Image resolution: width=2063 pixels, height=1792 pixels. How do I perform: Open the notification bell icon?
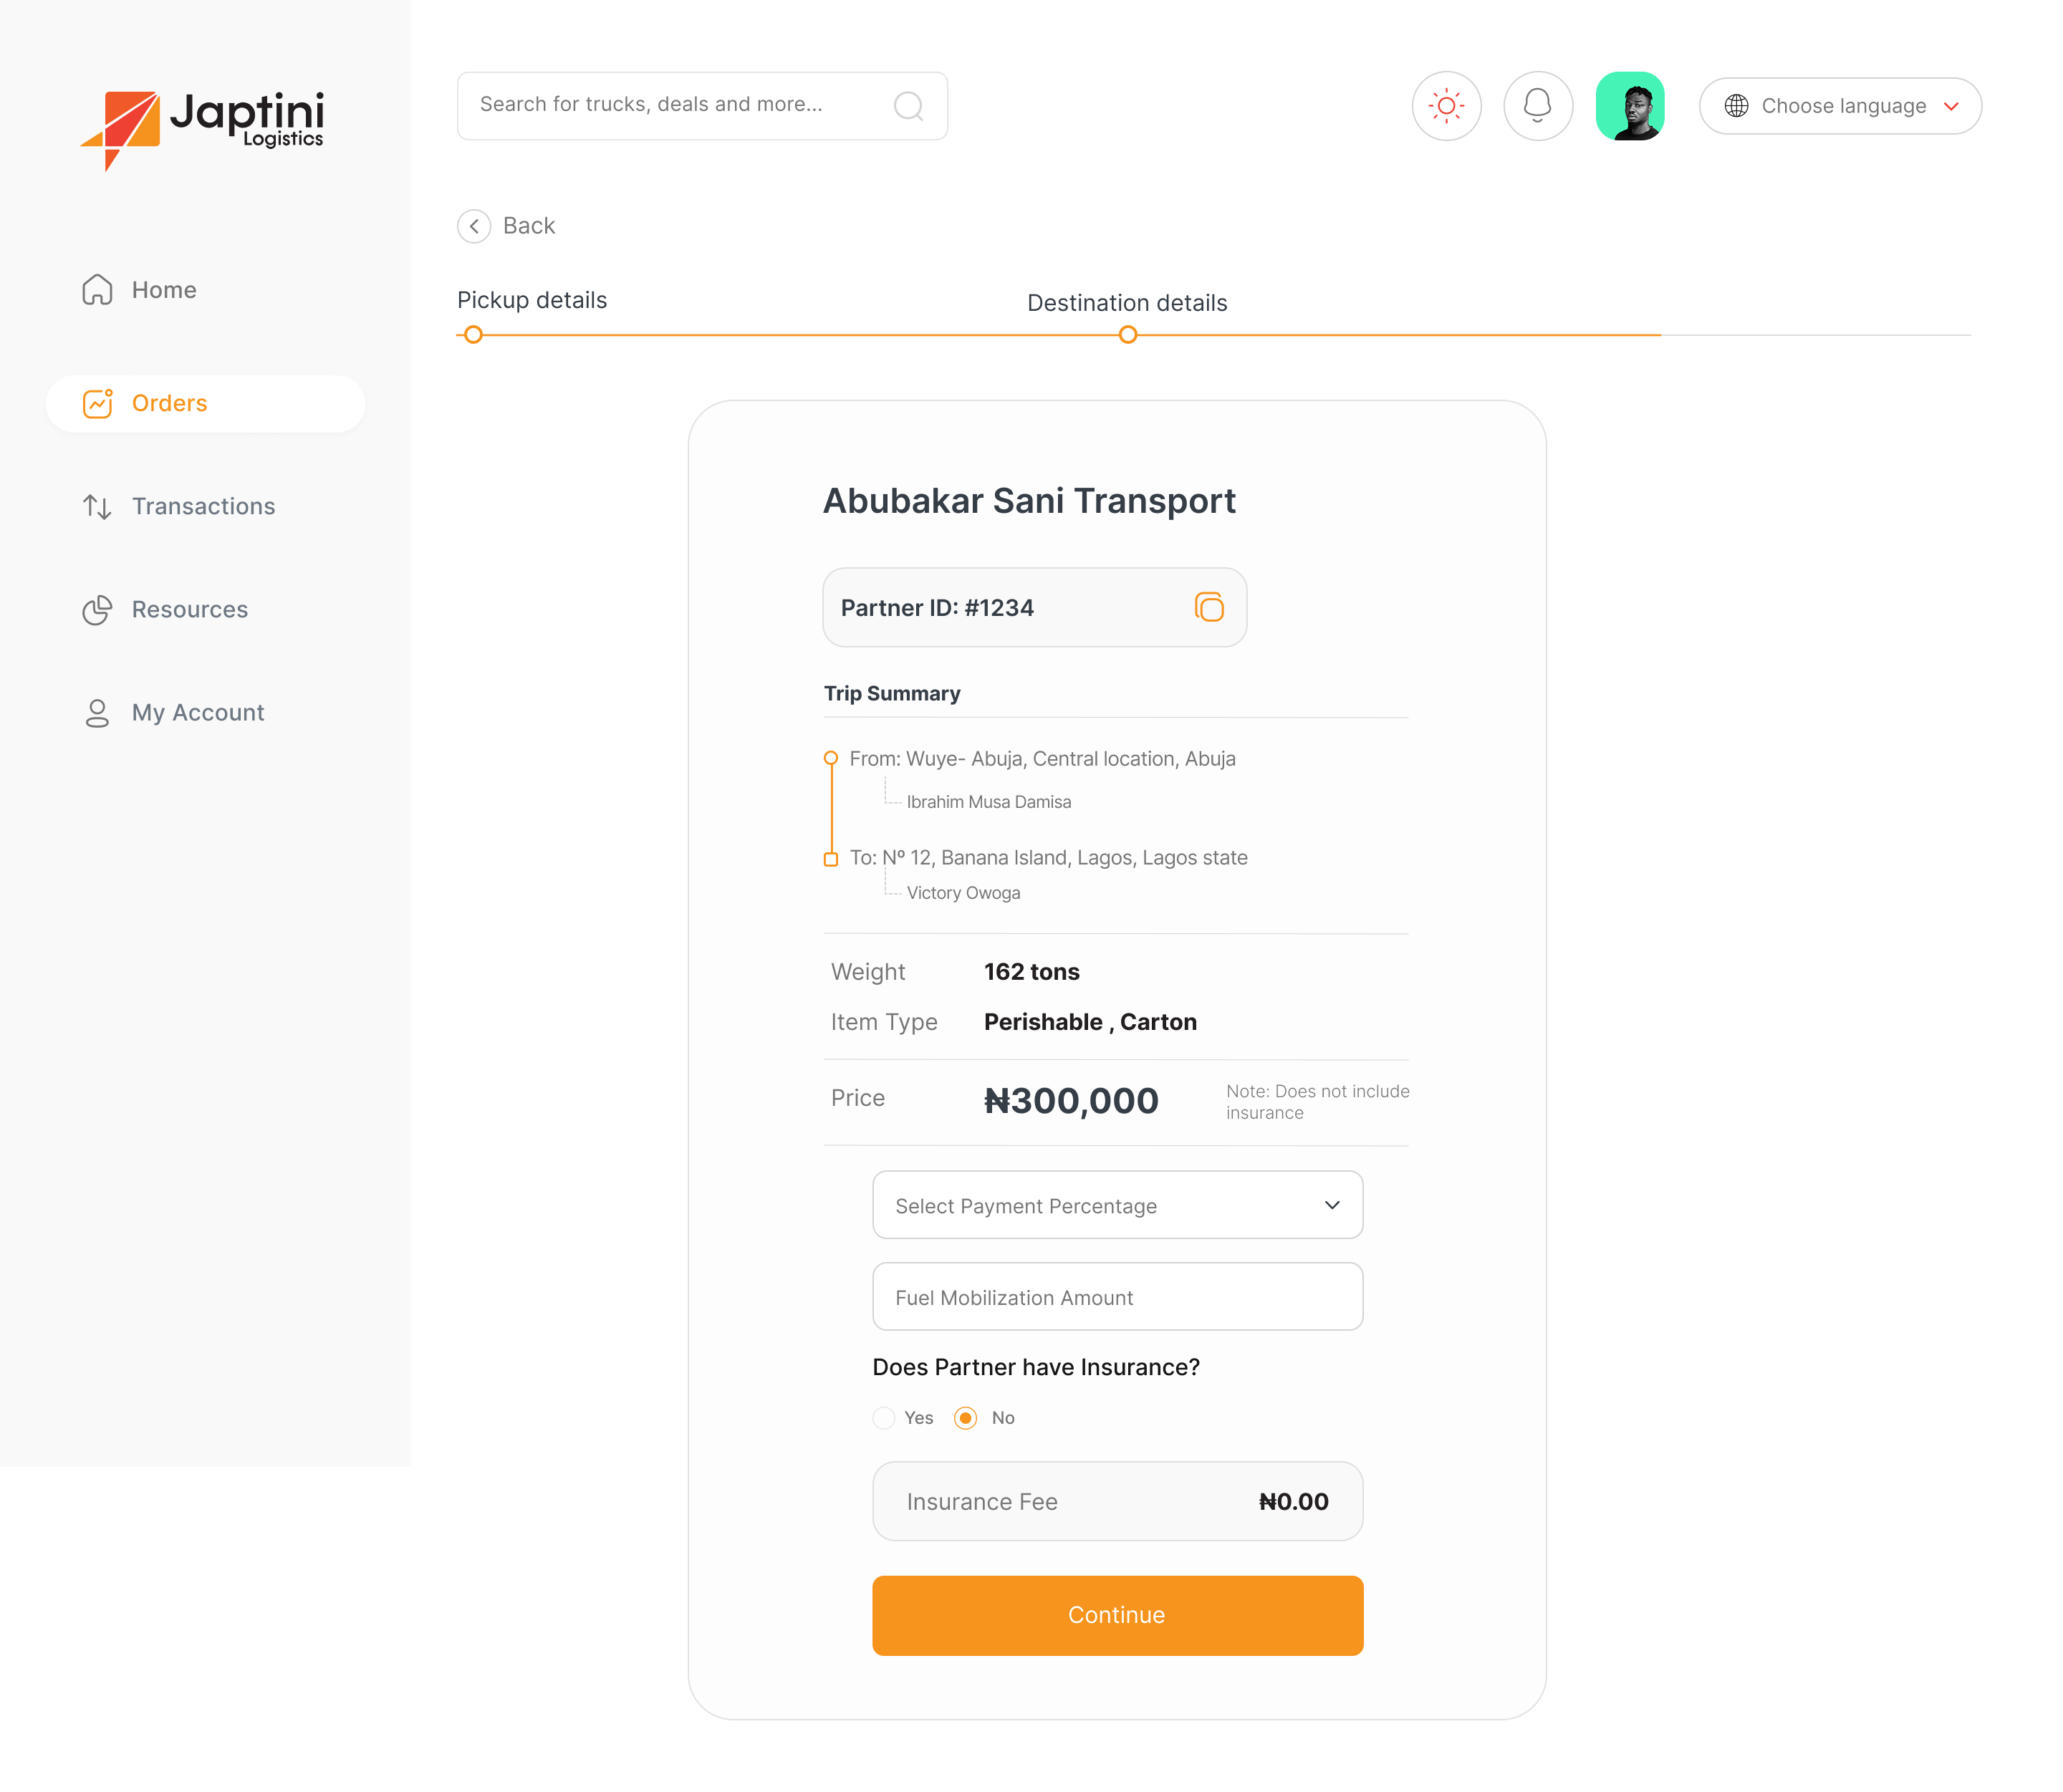click(1538, 106)
